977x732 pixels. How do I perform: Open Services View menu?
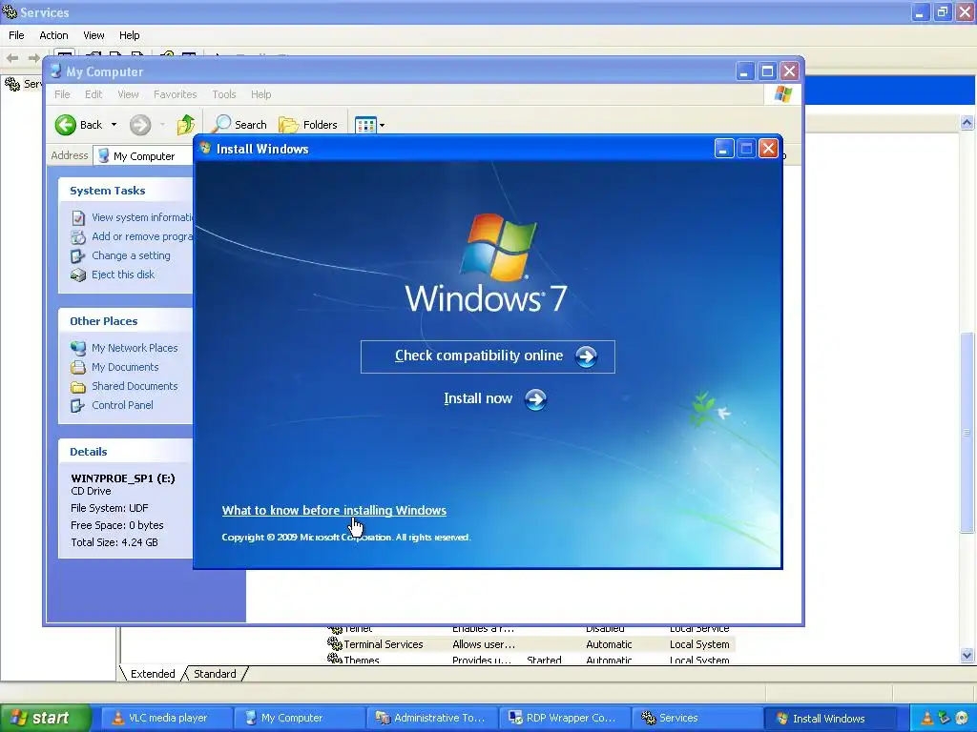click(x=94, y=35)
